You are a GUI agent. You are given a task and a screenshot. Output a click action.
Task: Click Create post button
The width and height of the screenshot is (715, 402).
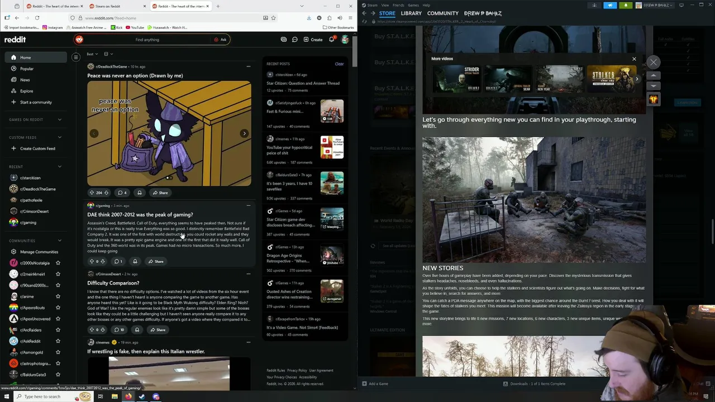(x=313, y=40)
